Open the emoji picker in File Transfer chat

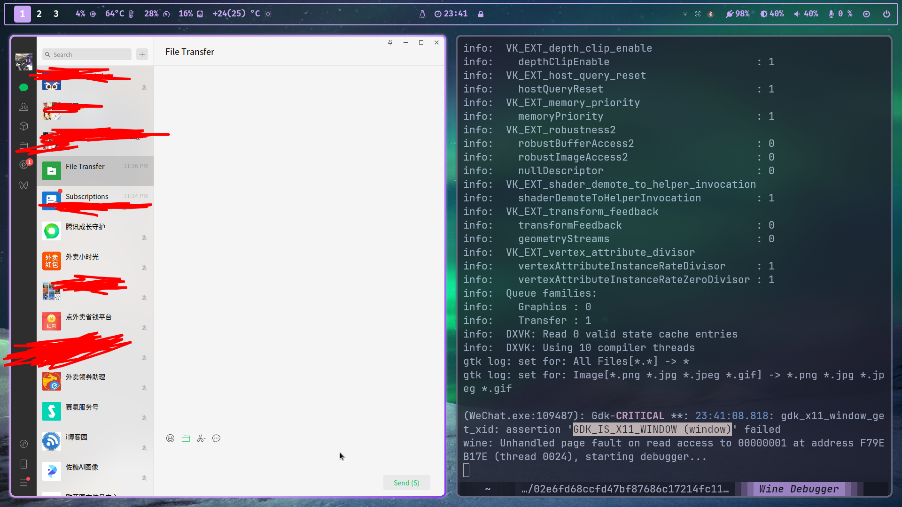click(171, 438)
